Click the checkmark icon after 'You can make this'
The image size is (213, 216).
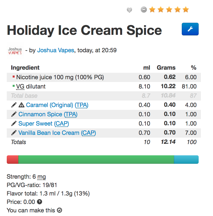(59, 210)
